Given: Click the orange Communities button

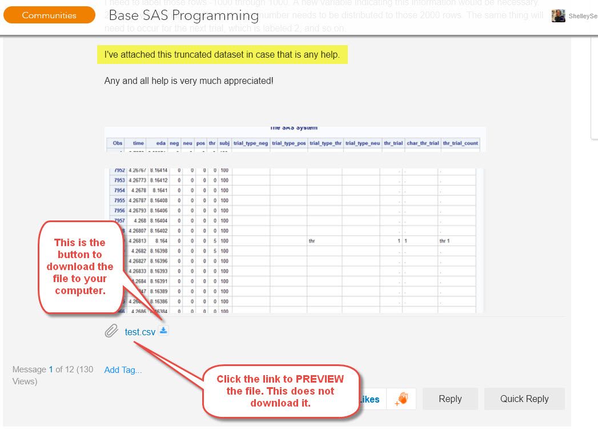Looking at the screenshot, I should (x=49, y=15).
